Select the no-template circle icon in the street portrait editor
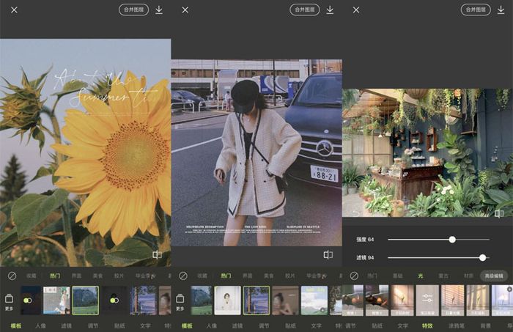This screenshot has width=513, height=332. coord(183,276)
